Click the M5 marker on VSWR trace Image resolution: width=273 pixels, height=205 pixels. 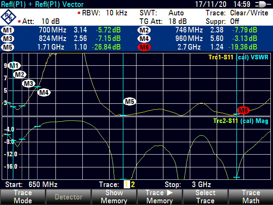[x=130, y=101]
